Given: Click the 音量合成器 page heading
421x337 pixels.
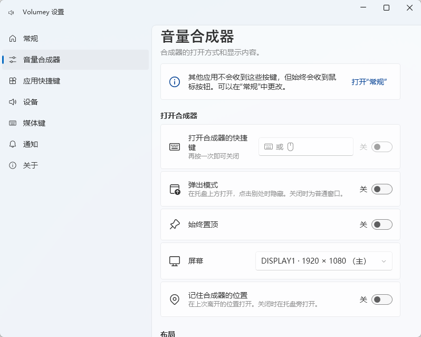Looking at the screenshot, I should (x=197, y=37).
